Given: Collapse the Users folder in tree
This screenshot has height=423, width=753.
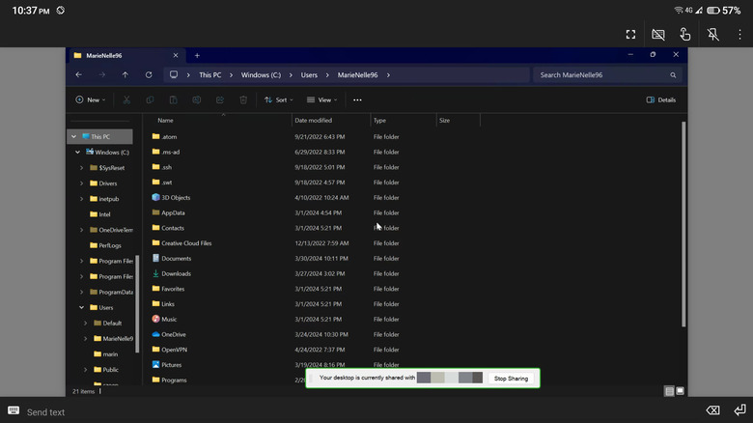Looking at the screenshot, I should [x=81, y=307].
